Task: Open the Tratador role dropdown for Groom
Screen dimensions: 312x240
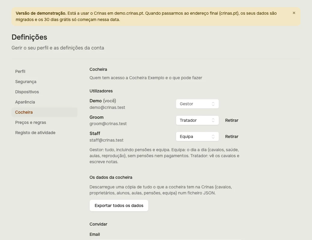Action: click(197, 120)
